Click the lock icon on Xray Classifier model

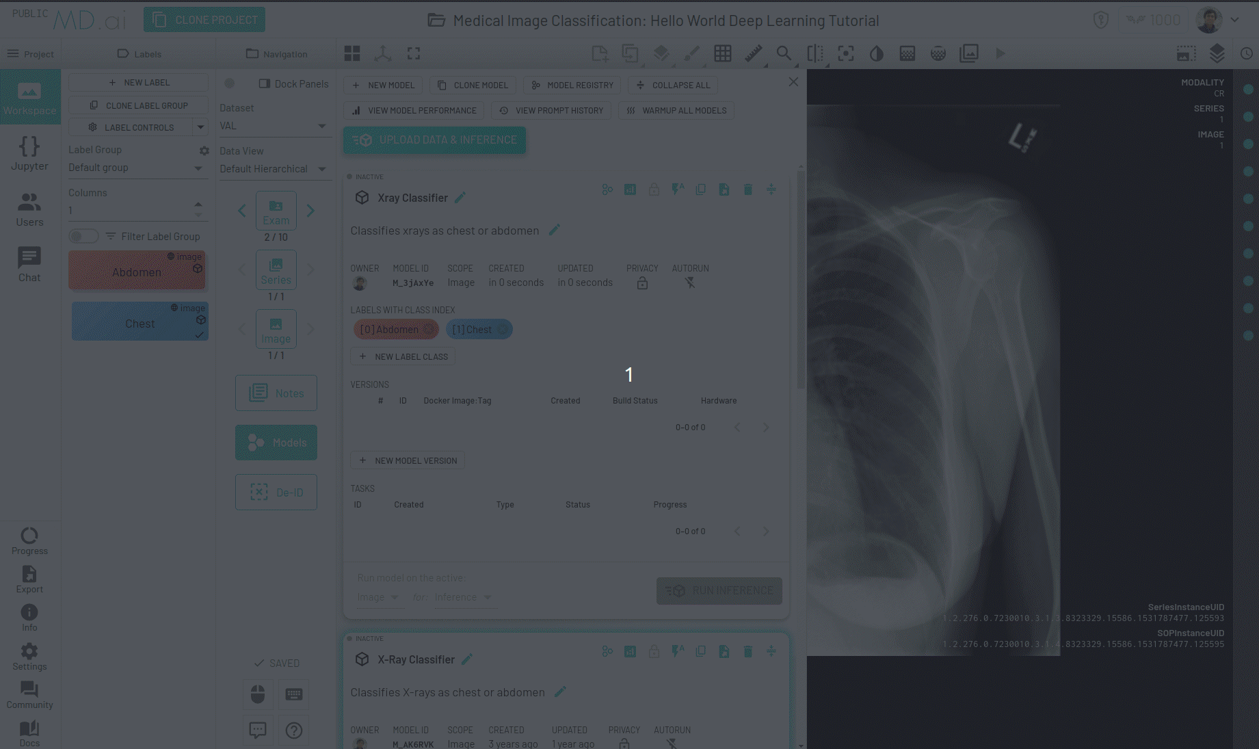pyautogui.click(x=654, y=189)
